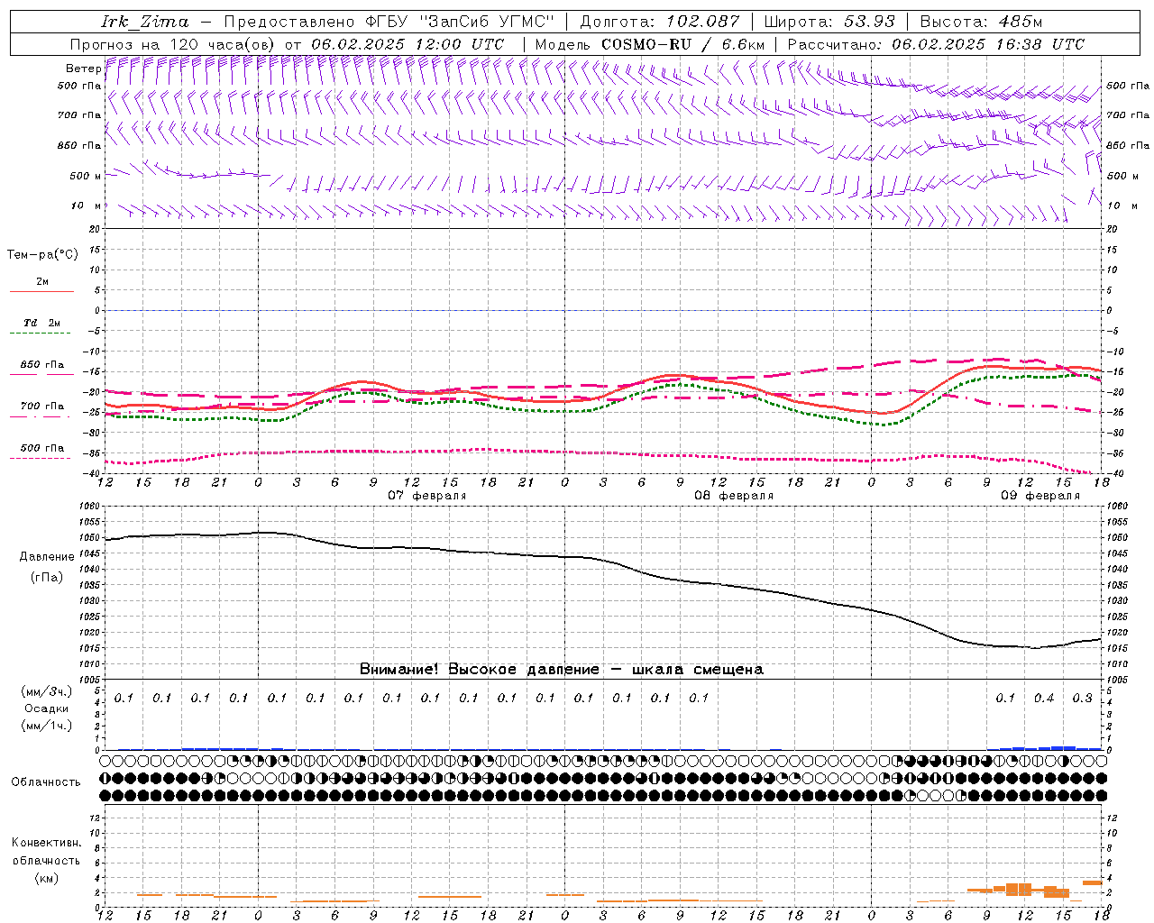Screen dimensions: 1154x923
Task: Click the 'Td 2м' dew point legend entry
Action: tap(42, 323)
